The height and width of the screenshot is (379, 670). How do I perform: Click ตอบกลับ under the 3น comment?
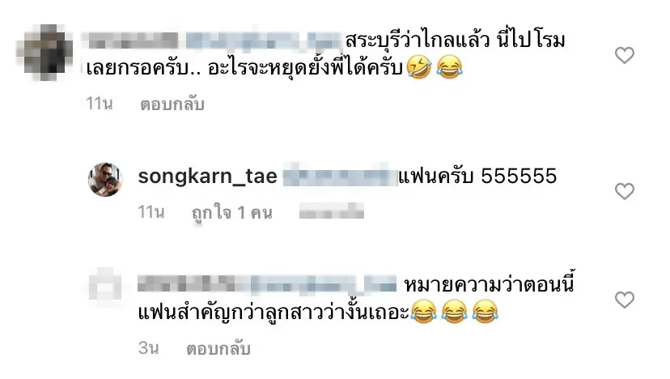point(218,348)
